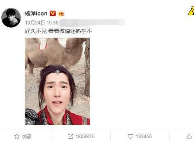194x141 pixels.
Task: Click the star favorite icon
Action: pos(17,137)
